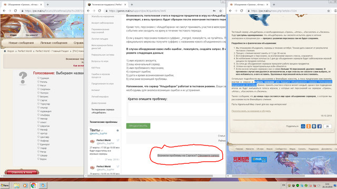Select the Ригель poll option
337x189 pixels.
point(38,82)
